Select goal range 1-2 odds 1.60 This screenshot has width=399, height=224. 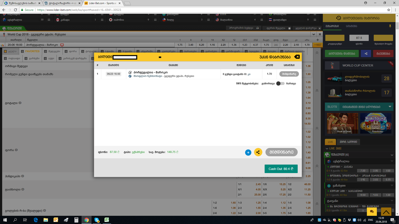click(x=233, y=203)
